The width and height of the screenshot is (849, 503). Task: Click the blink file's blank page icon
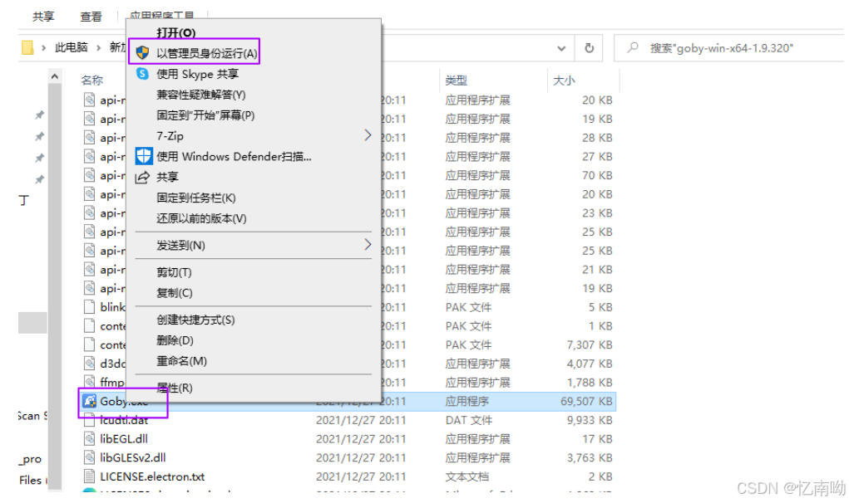point(89,307)
